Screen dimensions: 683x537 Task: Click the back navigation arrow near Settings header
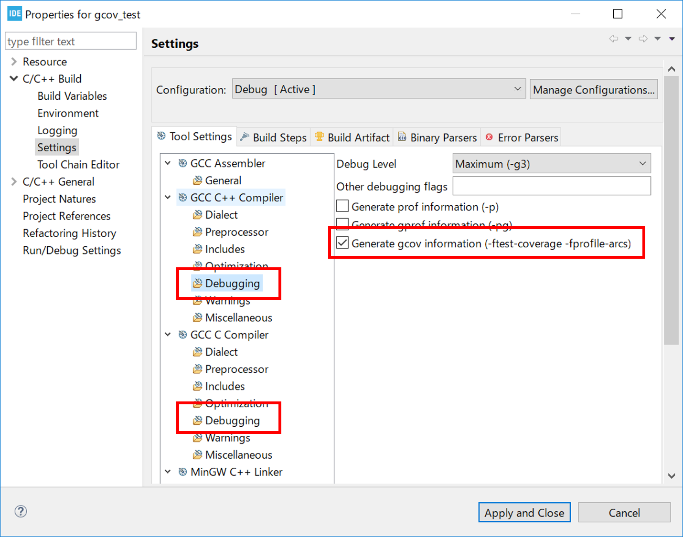[614, 39]
